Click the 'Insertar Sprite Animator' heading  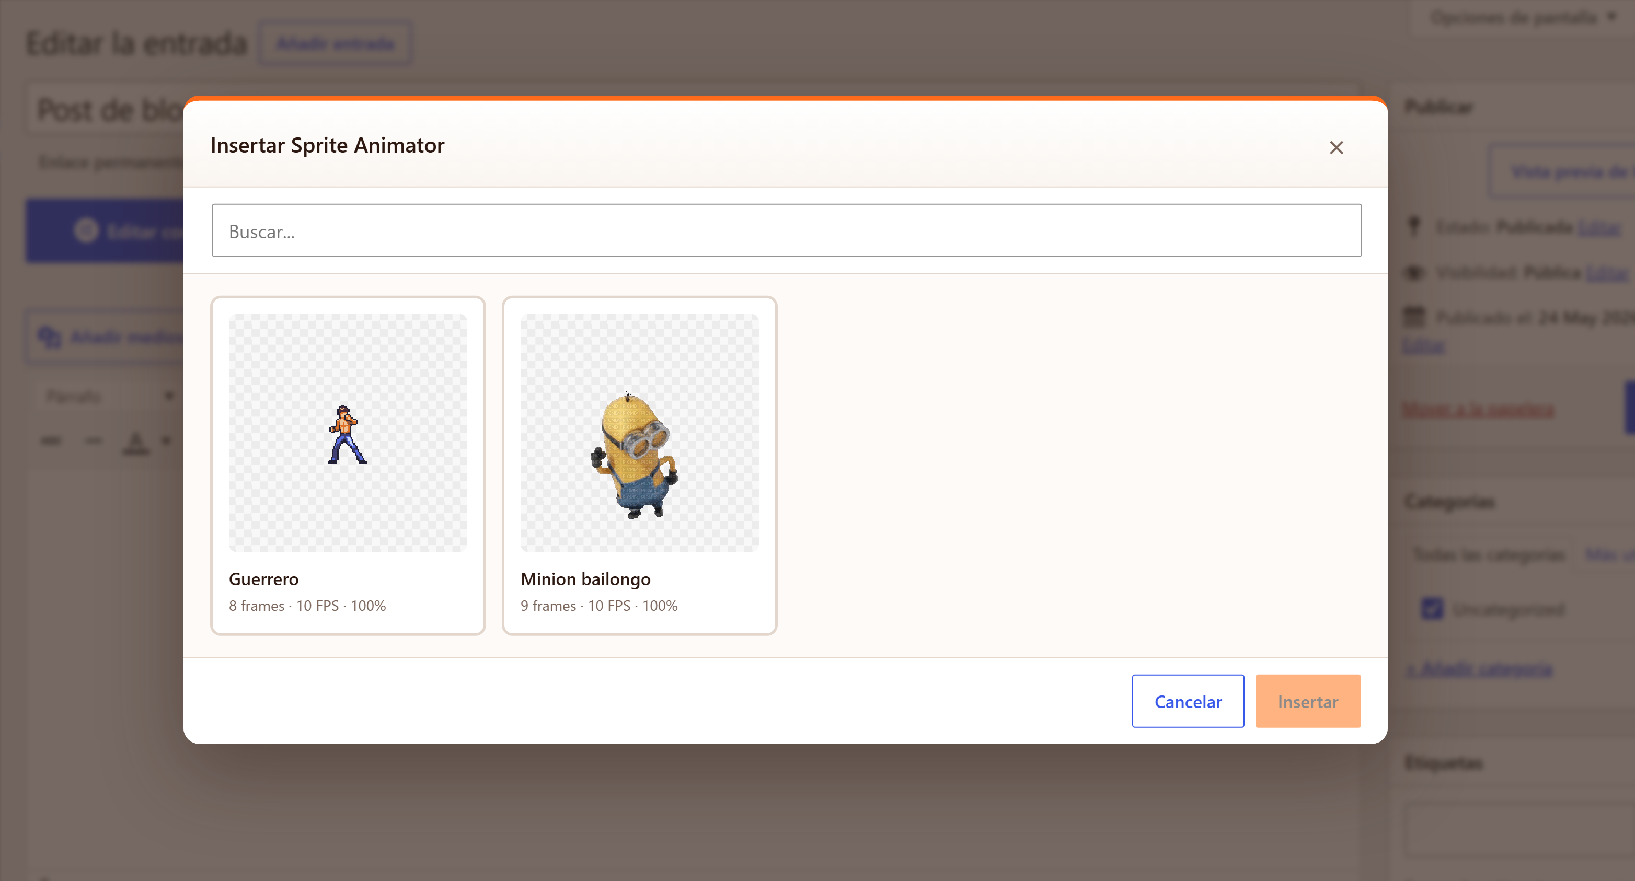[x=328, y=145]
